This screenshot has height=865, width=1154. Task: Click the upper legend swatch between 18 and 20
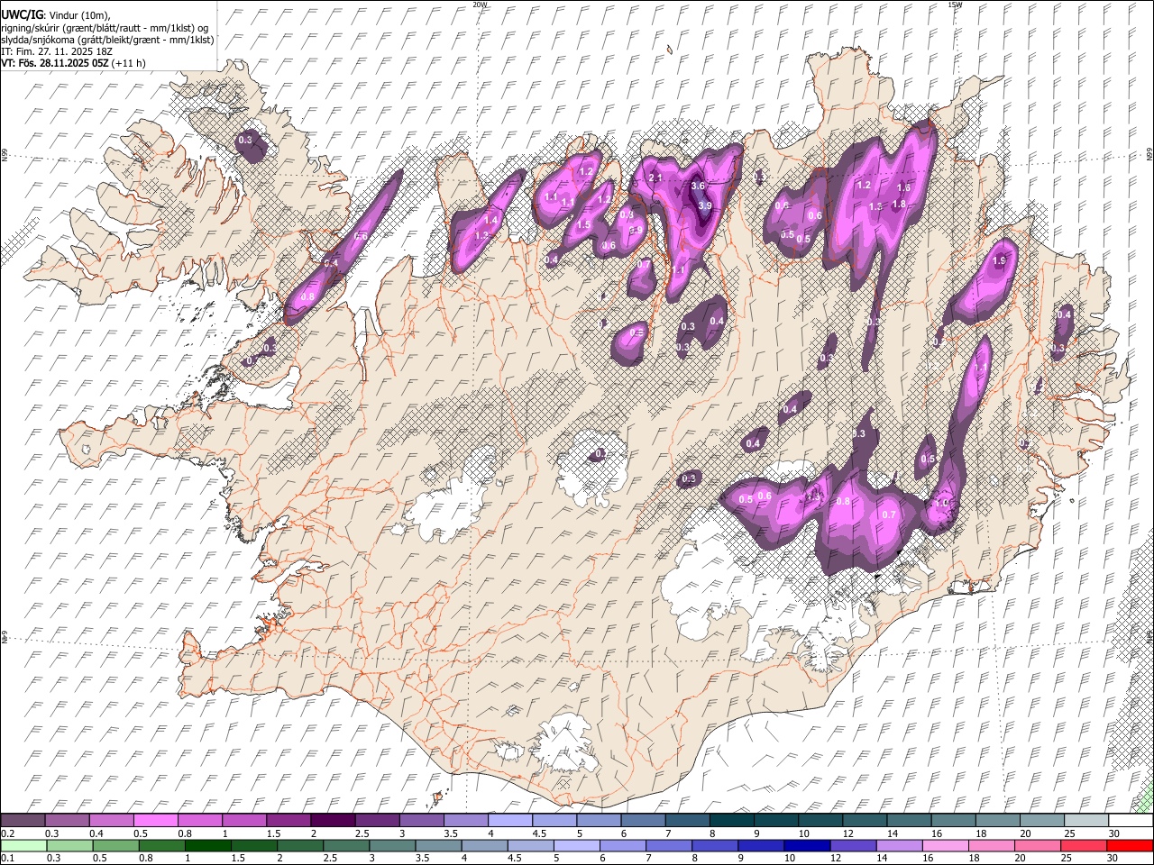click(997, 821)
